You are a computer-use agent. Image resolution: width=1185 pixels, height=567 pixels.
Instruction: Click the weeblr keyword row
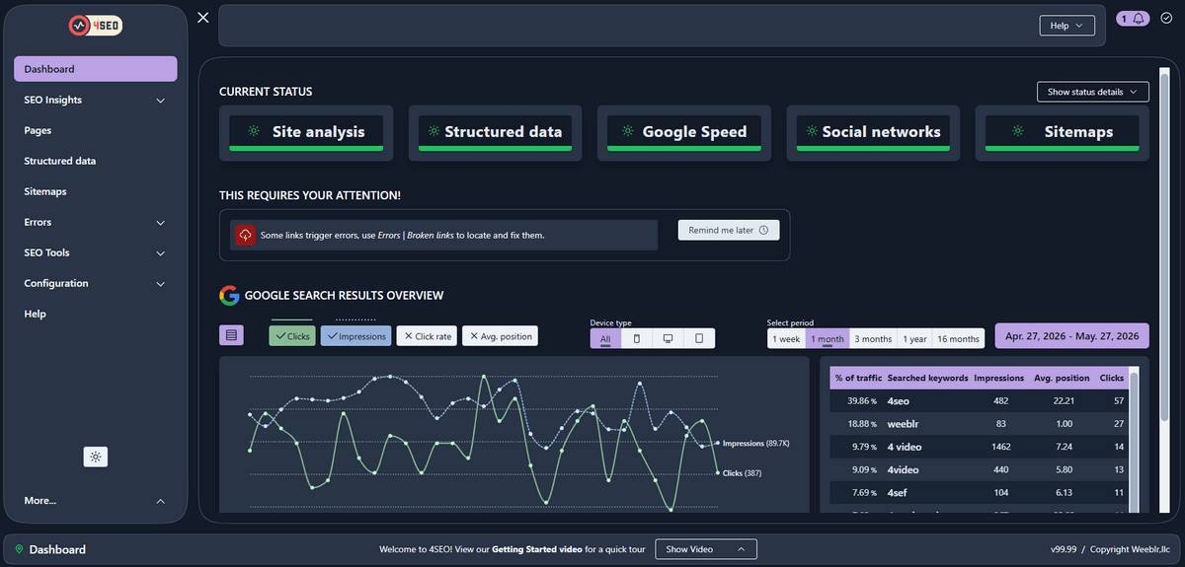(x=979, y=424)
